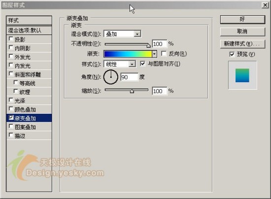This screenshot has width=271, height=199.
Task: Toggle the 预览 preview checkbox
Action: click(x=232, y=54)
